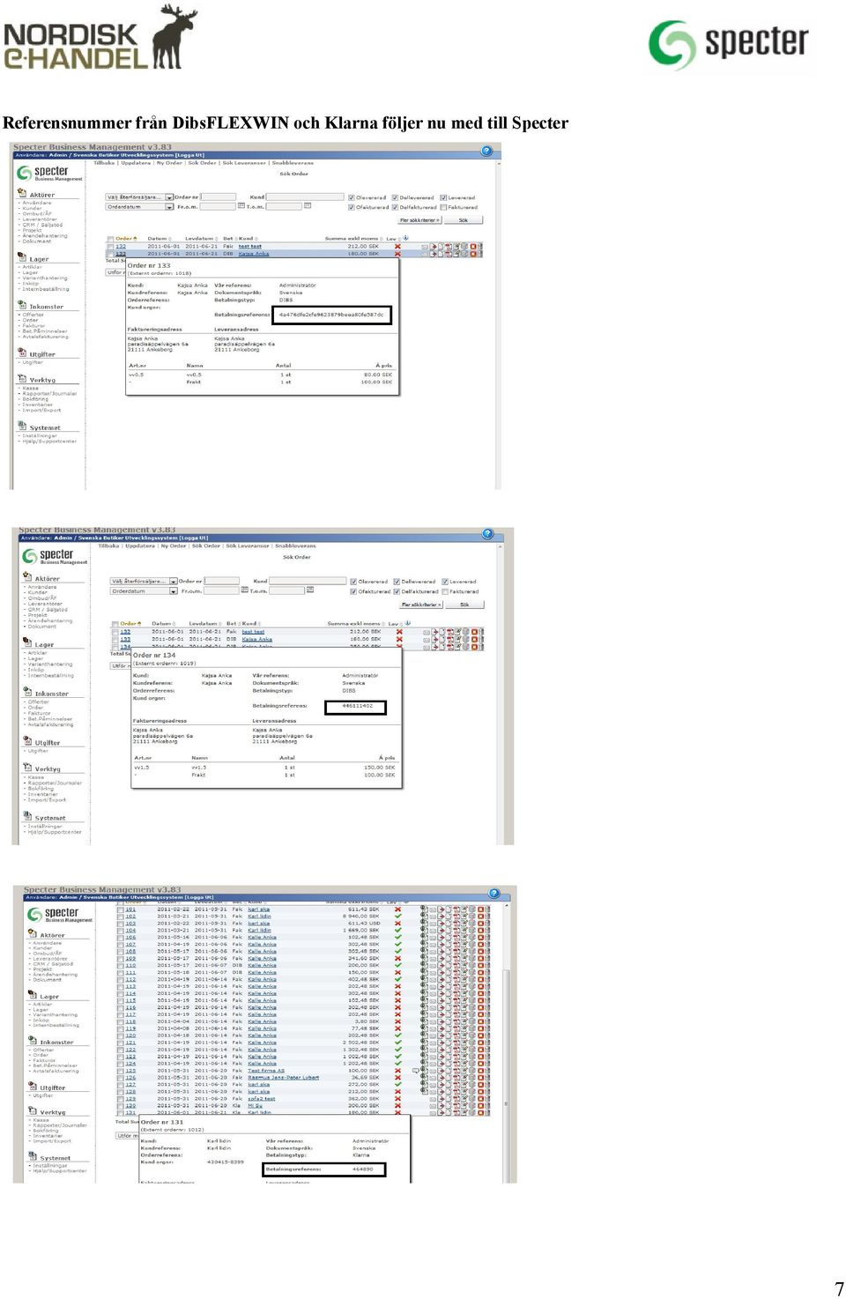Click Inställningar sidebar link, Order 133 screenshot
The width and height of the screenshot is (846, 1299).
(40, 436)
